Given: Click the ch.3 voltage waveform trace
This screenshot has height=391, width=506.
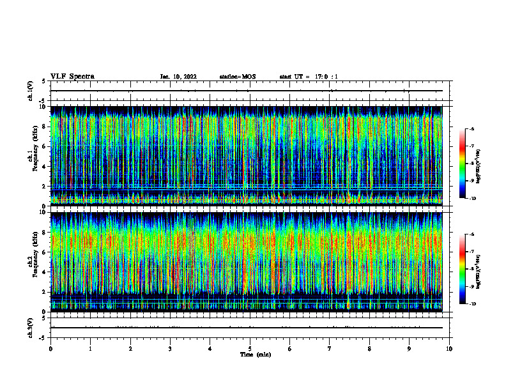Looking at the screenshot, I should coord(247,328).
